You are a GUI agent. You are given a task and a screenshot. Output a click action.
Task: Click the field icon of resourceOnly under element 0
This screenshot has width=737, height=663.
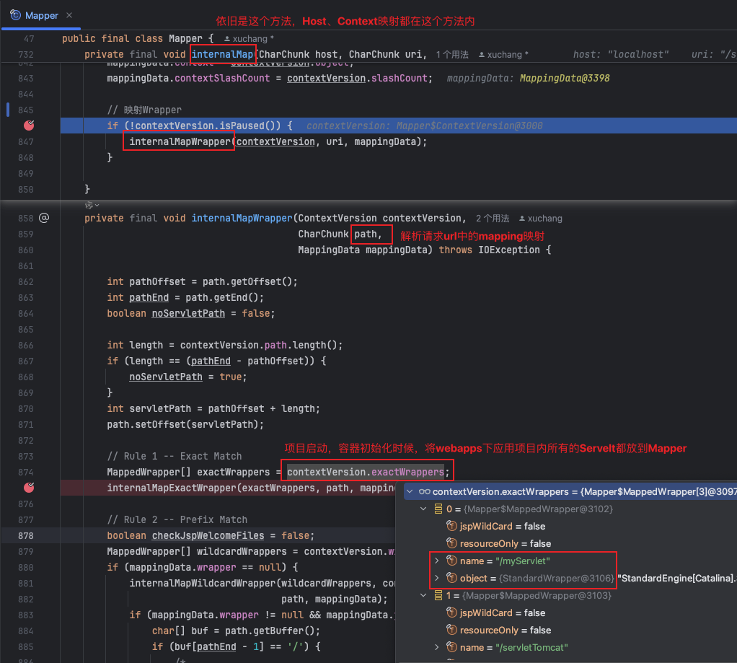(451, 543)
